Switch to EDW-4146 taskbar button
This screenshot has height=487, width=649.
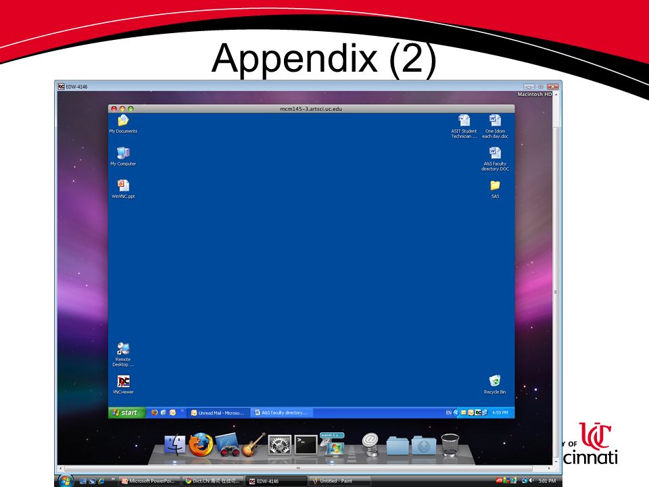277,481
